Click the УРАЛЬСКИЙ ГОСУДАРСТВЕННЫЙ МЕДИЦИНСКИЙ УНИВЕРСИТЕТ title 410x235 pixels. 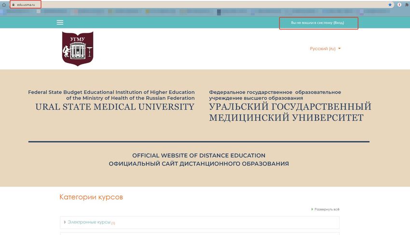click(290, 112)
